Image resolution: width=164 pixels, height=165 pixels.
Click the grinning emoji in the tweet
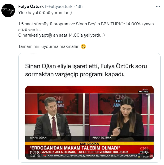coord(83,46)
